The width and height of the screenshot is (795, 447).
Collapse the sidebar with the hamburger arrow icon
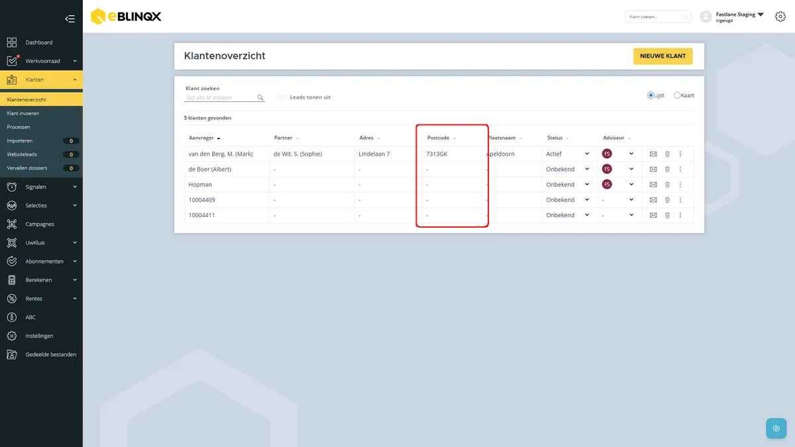[70, 19]
